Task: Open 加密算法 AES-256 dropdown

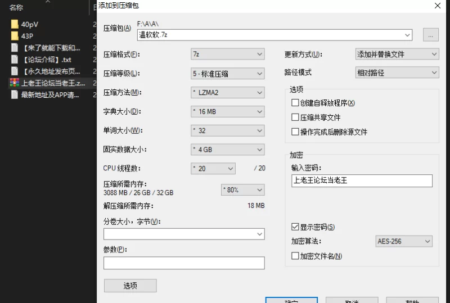Action: (x=404, y=241)
